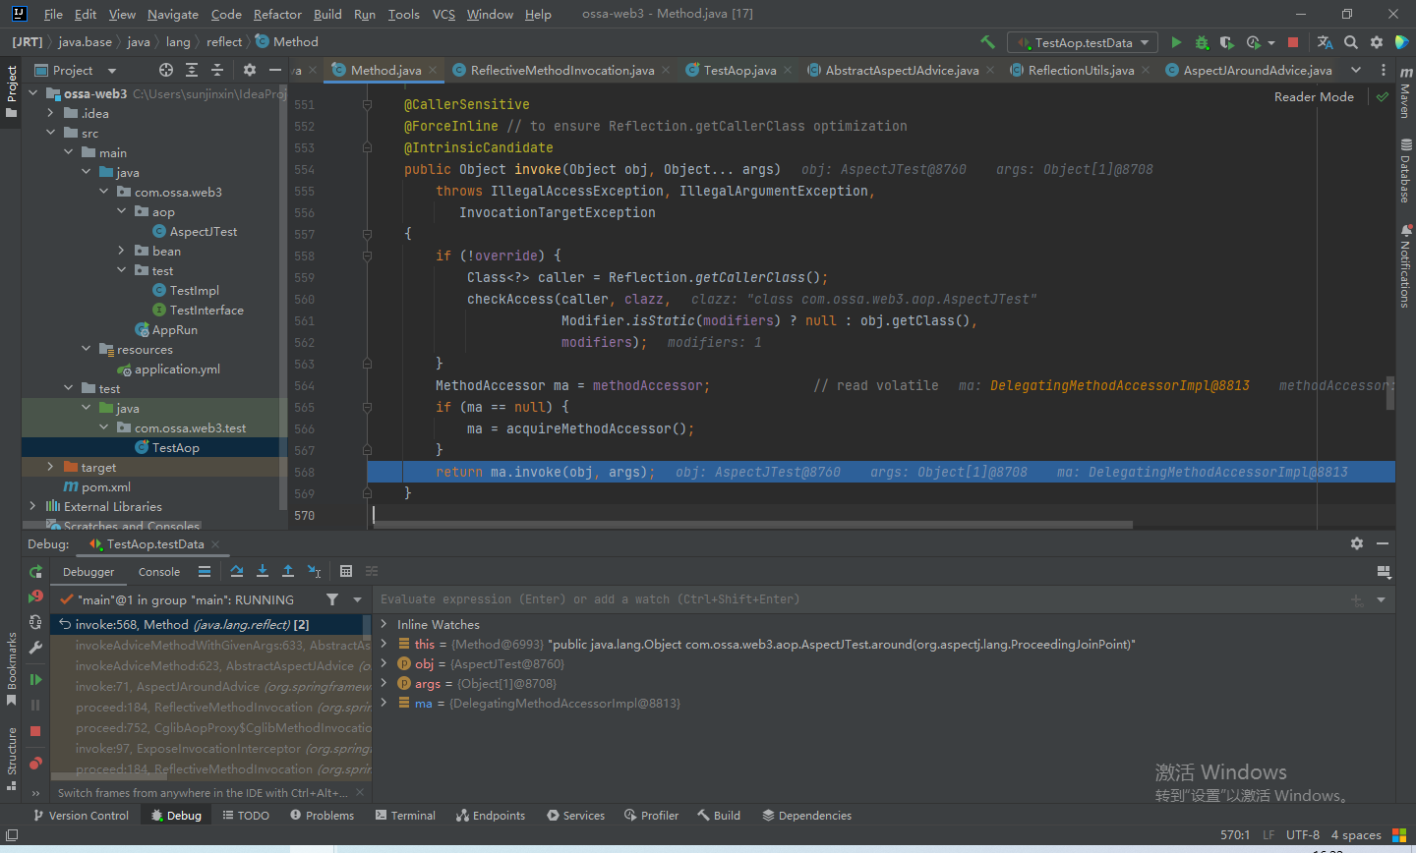The width and height of the screenshot is (1416, 853).
Task: Run TestAop.testData with green play icon
Action: 1176,42
